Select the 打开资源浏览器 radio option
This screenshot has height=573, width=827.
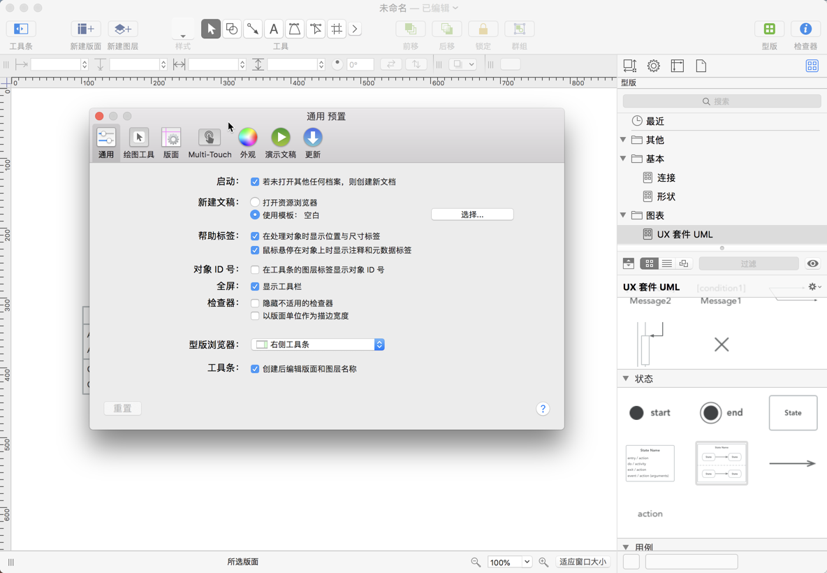pyautogui.click(x=255, y=201)
